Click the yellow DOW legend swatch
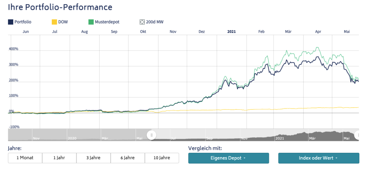Image resolution: width=368 pixels, height=170 pixels. pyautogui.click(x=54, y=22)
